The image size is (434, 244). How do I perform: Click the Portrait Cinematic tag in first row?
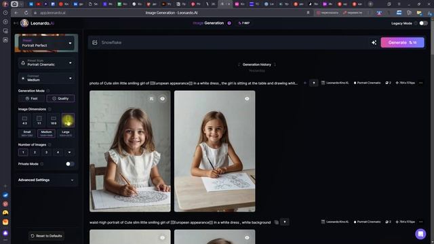[368, 83]
